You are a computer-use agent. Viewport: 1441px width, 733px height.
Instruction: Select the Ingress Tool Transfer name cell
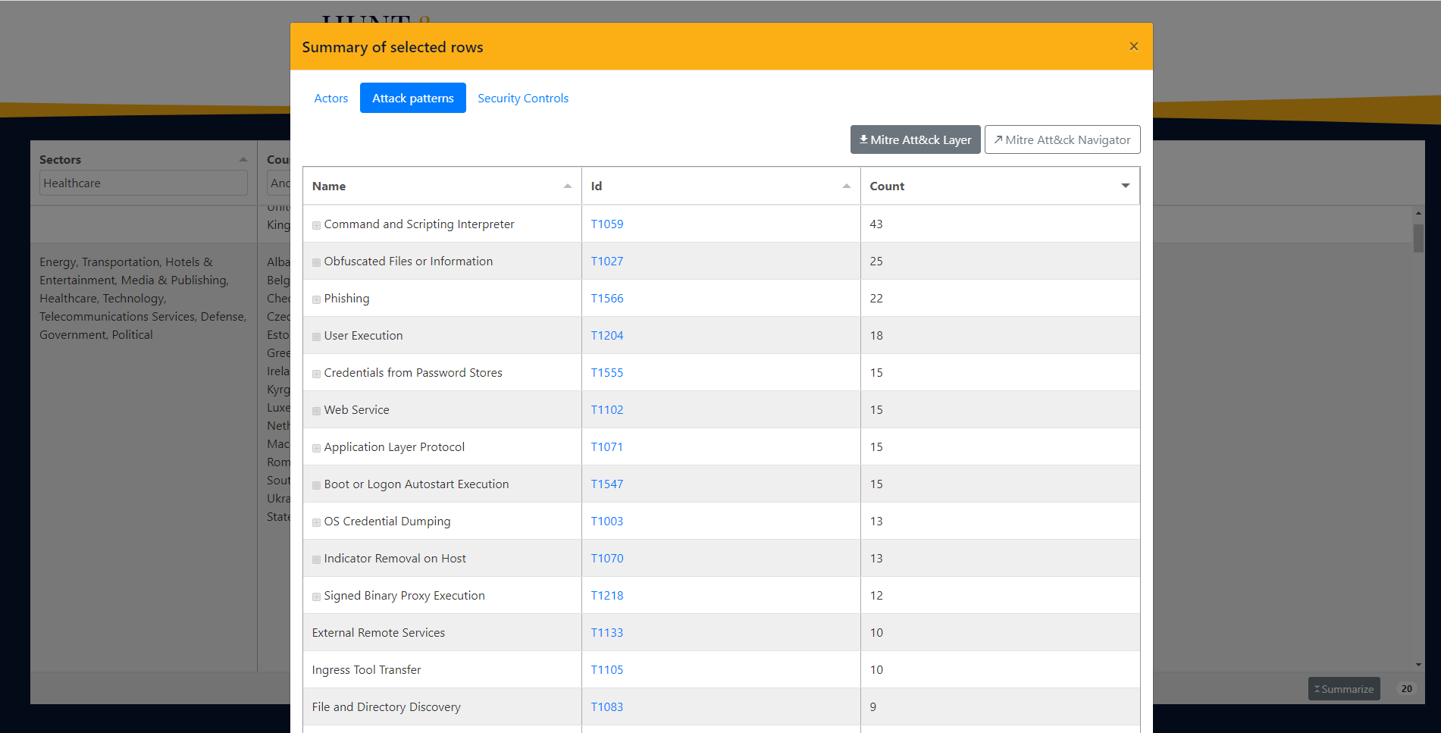[442, 669]
